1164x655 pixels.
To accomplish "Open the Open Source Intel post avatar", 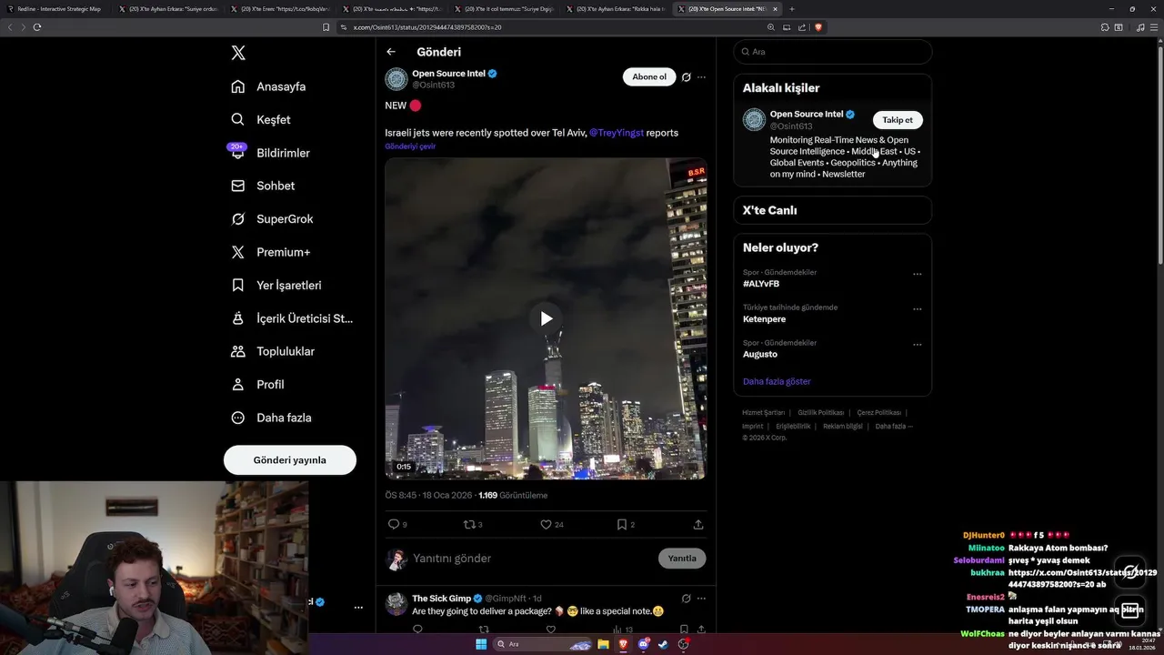I will 396,79.
